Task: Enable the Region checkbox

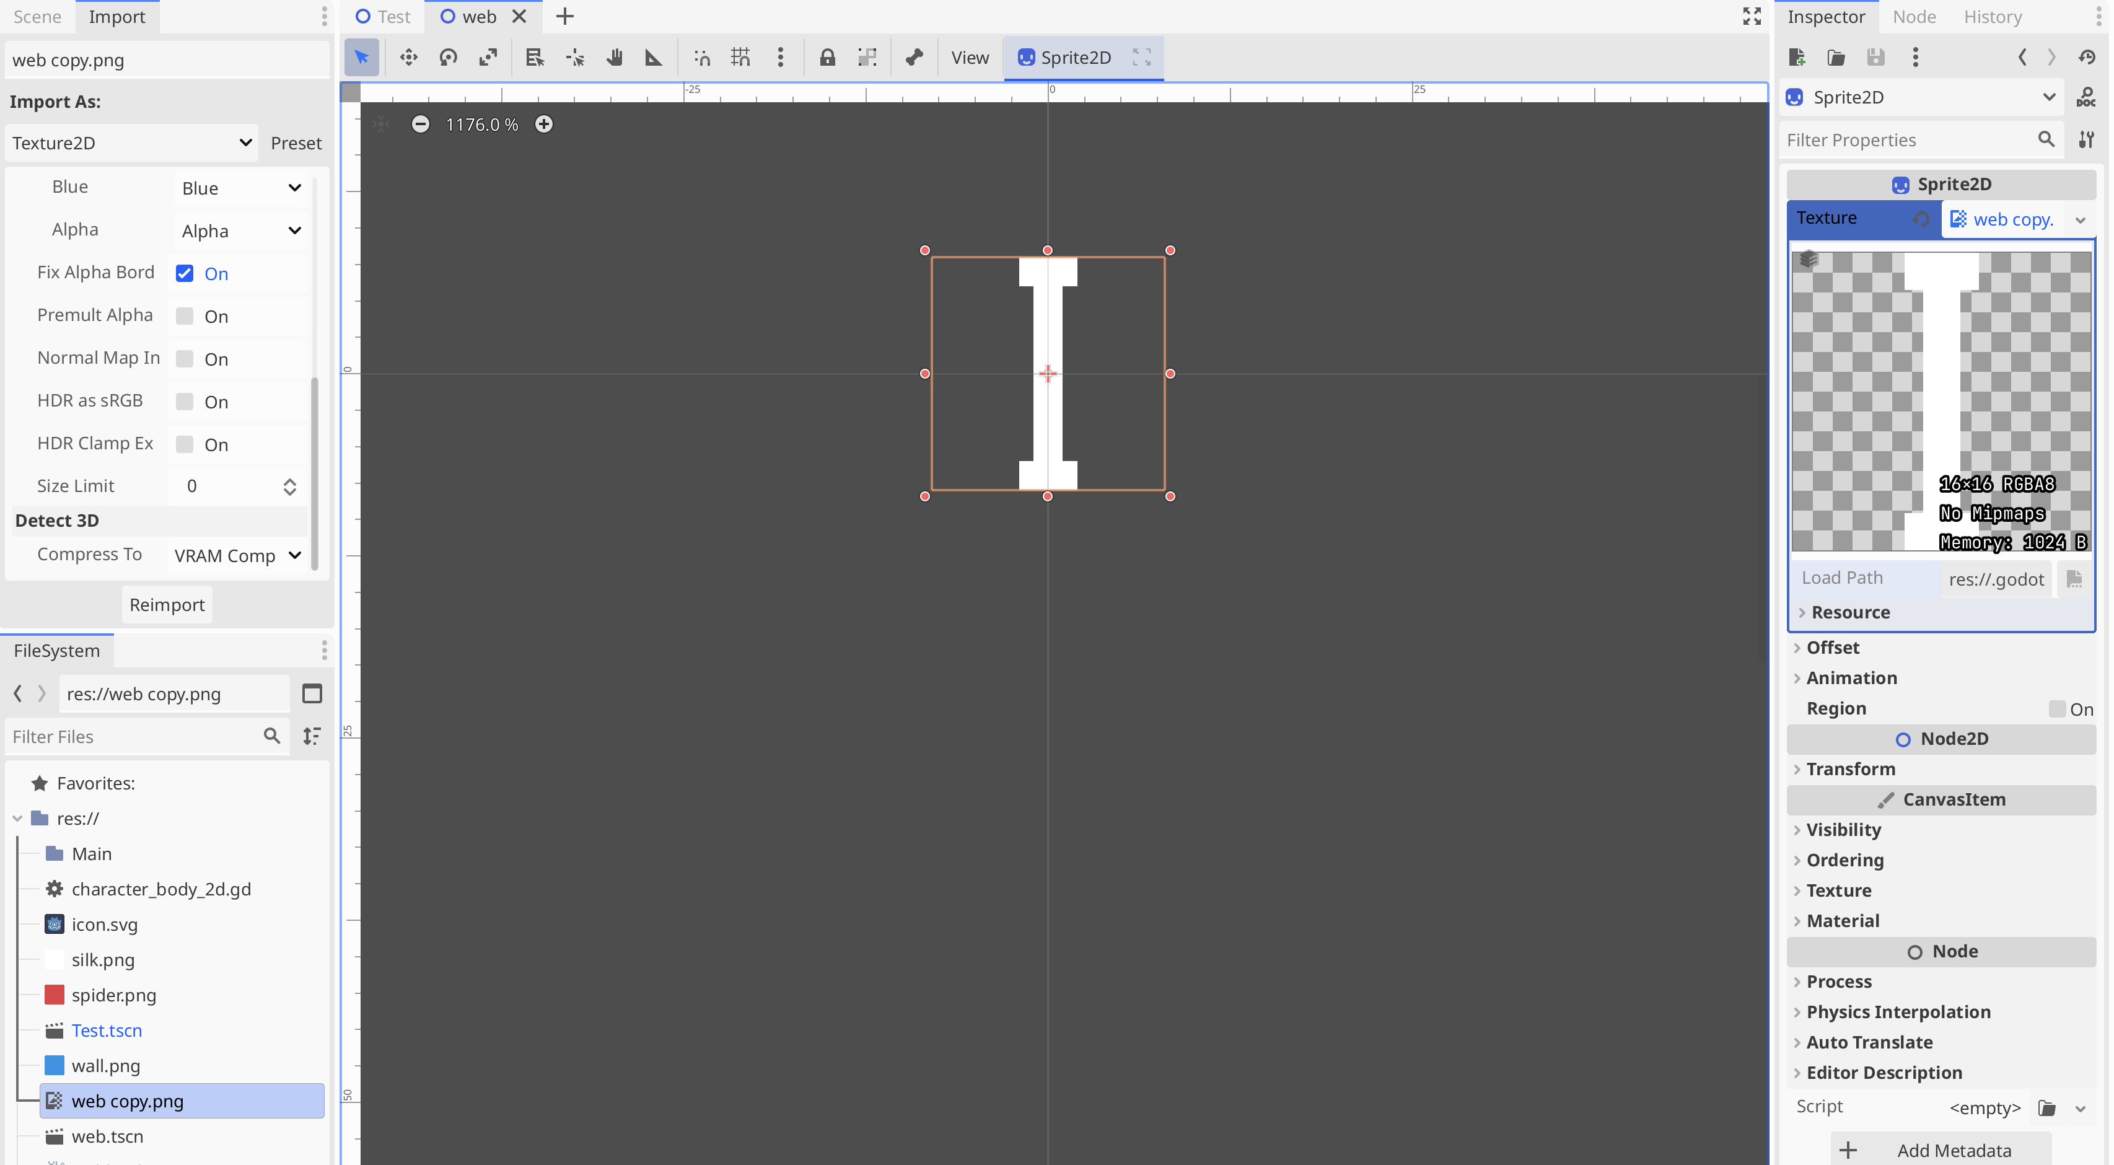Action: pos(2058,708)
